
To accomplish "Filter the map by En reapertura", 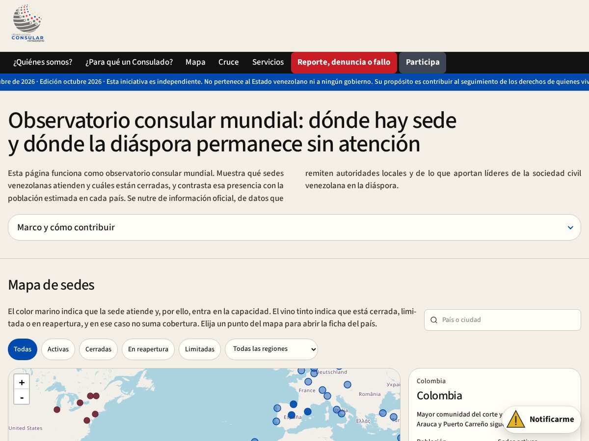I will coord(148,349).
